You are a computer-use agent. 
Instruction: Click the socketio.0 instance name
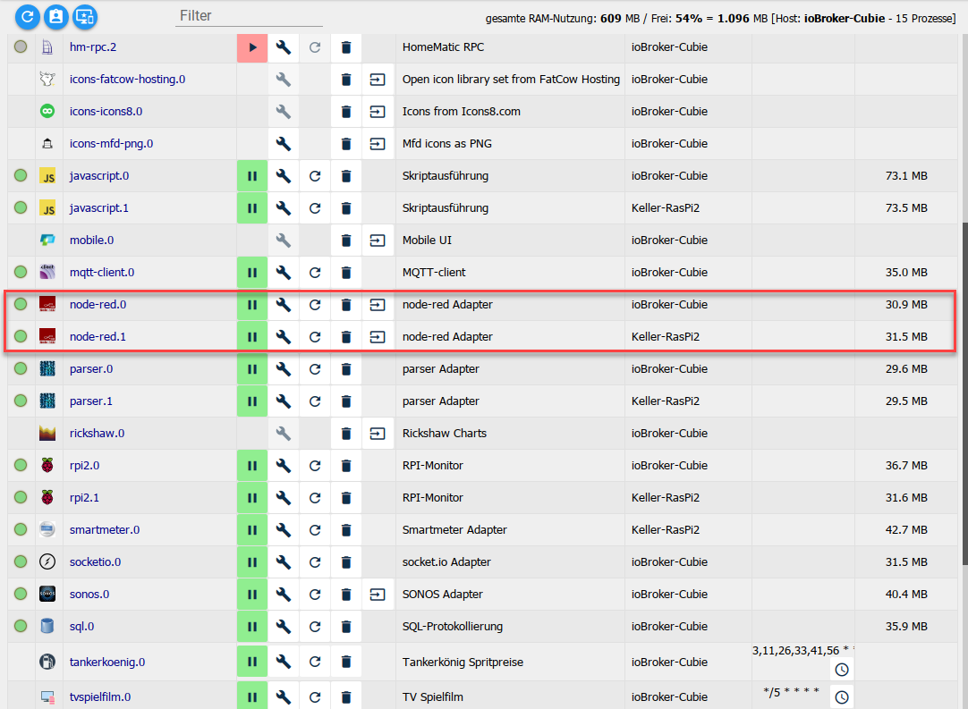click(95, 562)
